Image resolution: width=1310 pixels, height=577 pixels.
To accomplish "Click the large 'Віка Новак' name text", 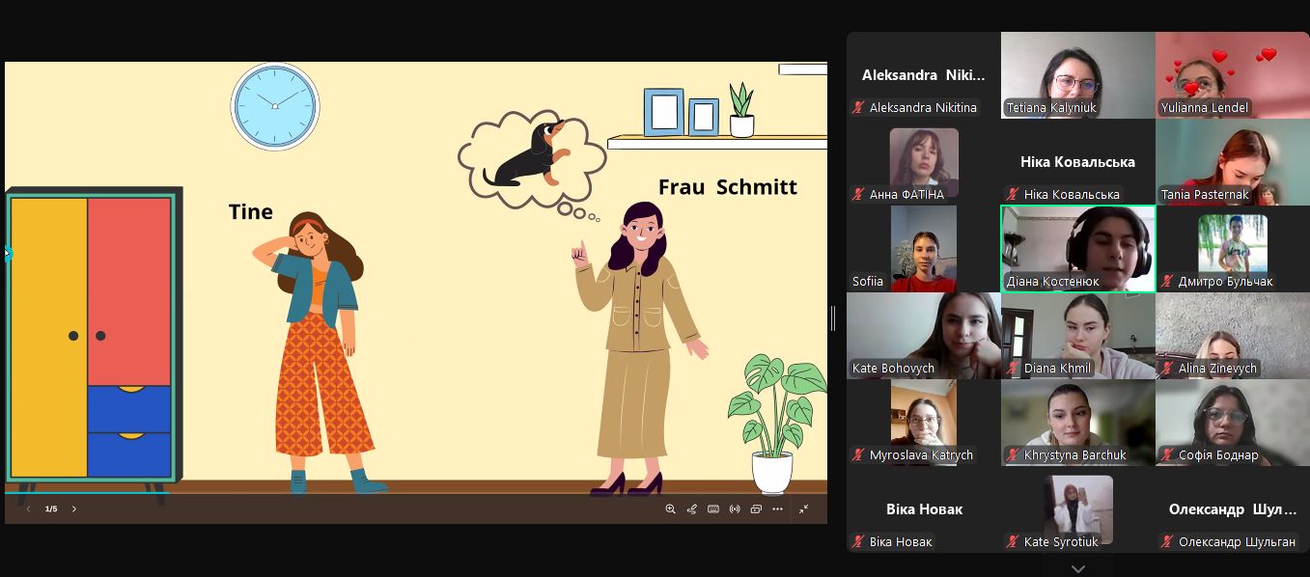I will (924, 509).
